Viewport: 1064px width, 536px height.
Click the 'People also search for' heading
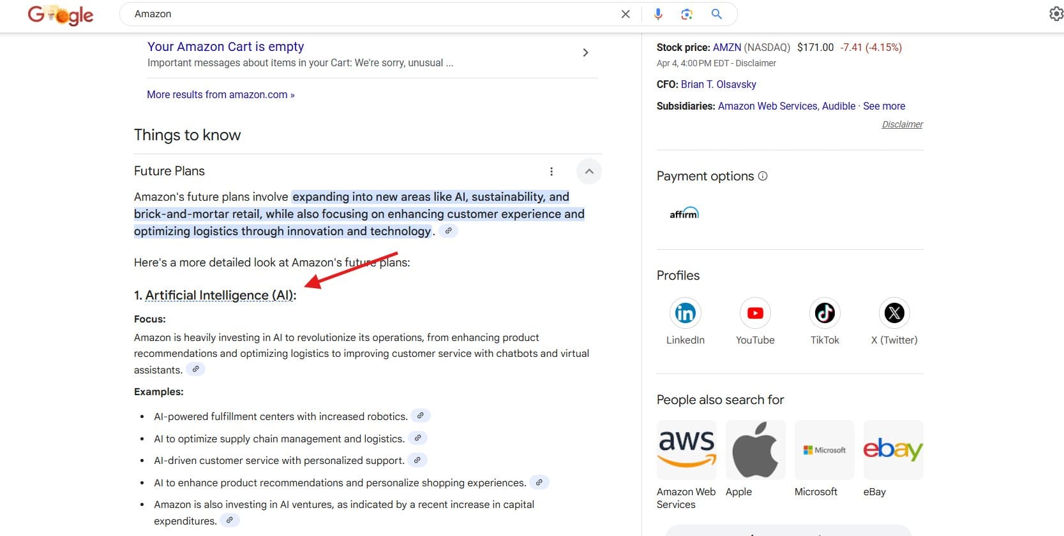720,400
